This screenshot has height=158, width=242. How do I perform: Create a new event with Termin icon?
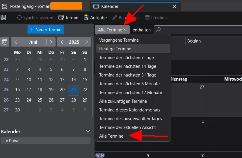61,18
